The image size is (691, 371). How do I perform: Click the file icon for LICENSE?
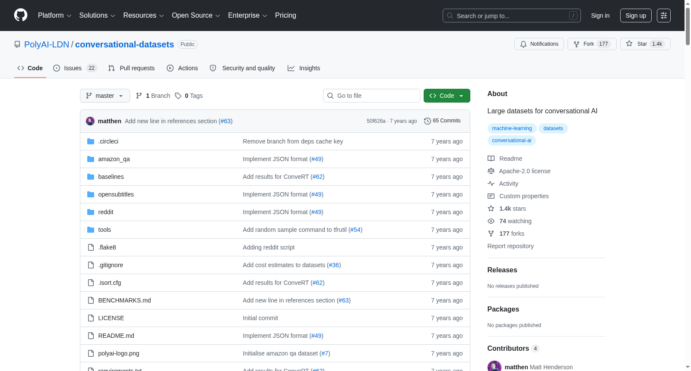(x=91, y=318)
